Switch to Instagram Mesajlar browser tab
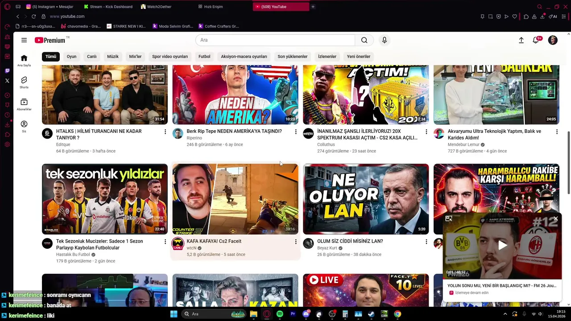This screenshot has width=571, height=321. (x=49, y=7)
